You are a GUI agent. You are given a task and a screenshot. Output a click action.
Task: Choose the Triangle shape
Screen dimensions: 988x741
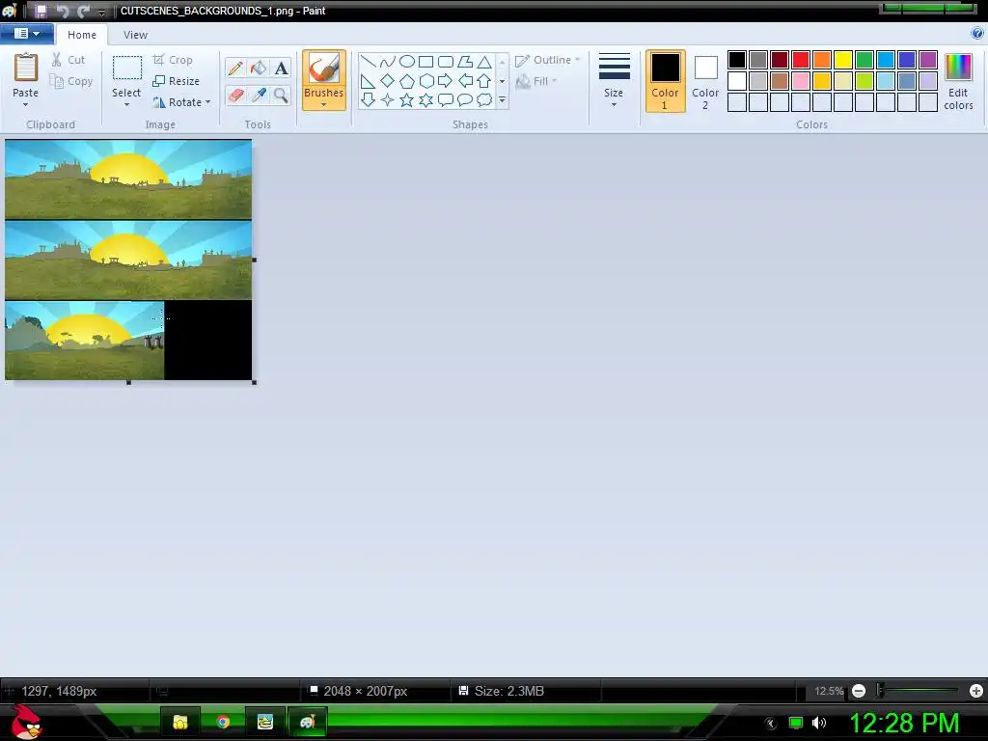coord(484,61)
